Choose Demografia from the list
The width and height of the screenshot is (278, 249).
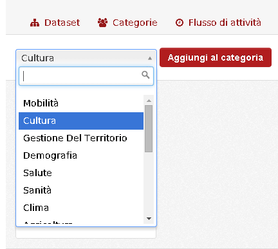click(x=81, y=155)
